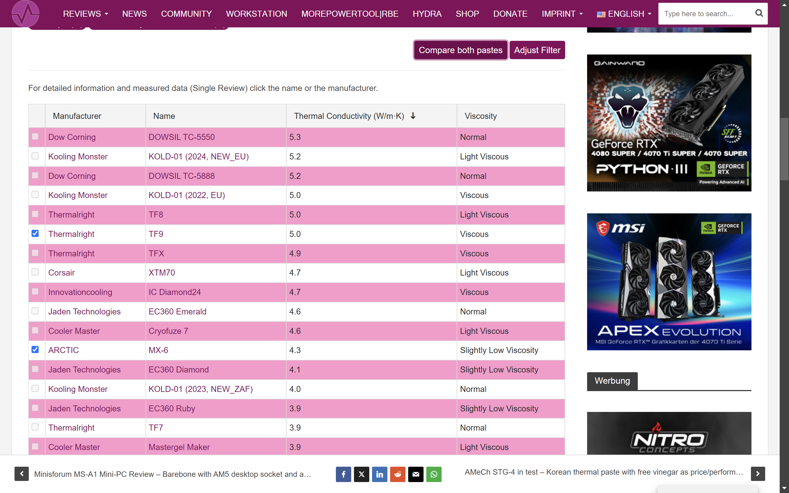789x493 pixels.
Task: Share the page on LinkedIn
Action: click(x=379, y=474)
